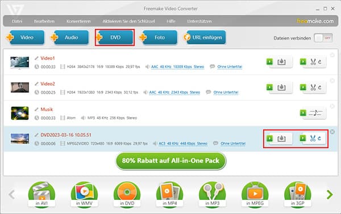Open the watermark/logo preview button for the DVD2023-03-16 row
This screenshot has height=214, width=341.
(x=279, y=139)
